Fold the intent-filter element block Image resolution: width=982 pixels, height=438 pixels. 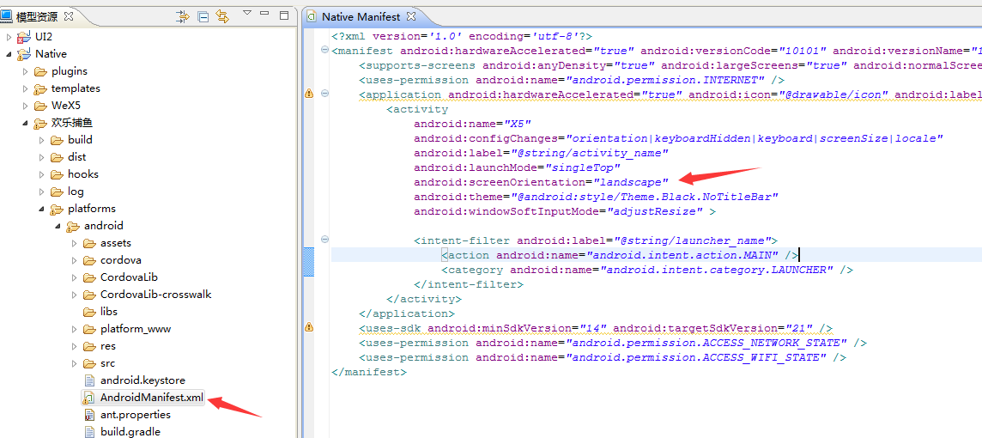pos(324,240)
